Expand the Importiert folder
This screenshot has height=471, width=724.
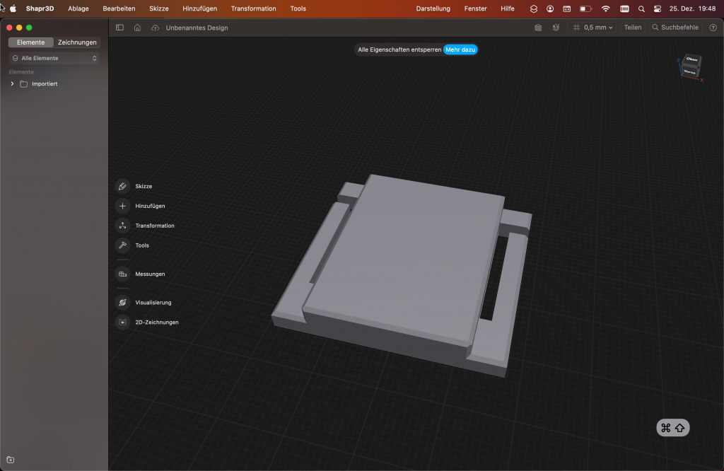(12, 84)
